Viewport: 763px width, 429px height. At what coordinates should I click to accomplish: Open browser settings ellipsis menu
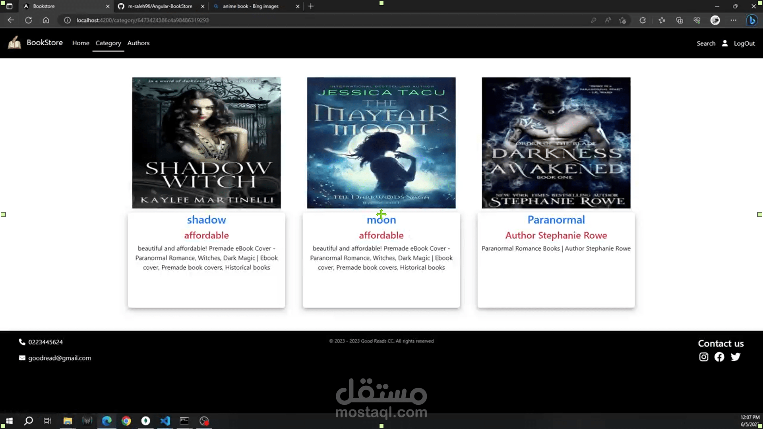pos(733,20)
